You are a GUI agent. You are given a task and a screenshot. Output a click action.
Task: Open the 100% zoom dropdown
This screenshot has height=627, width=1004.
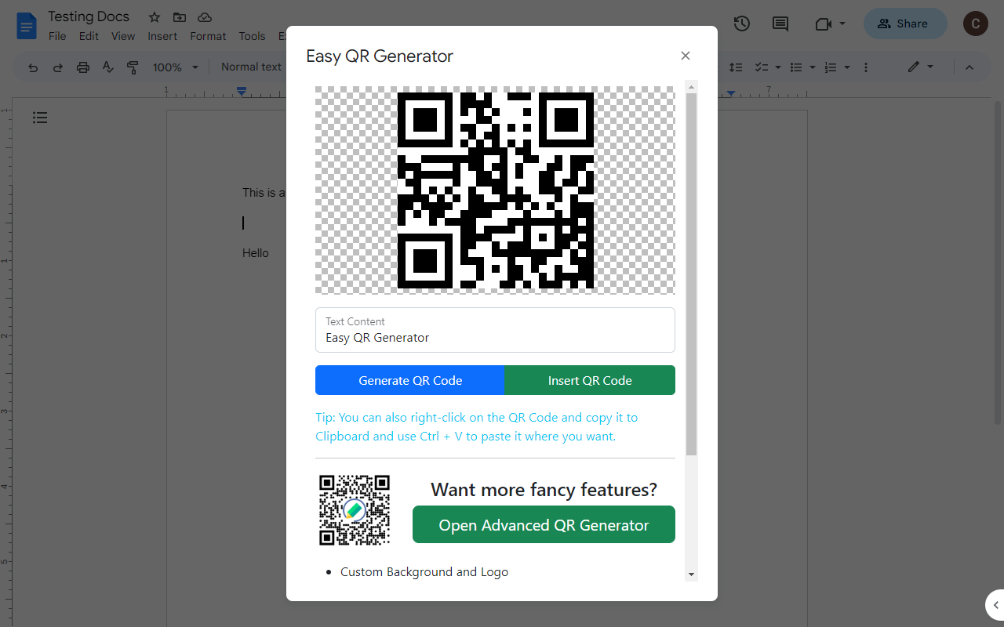tap(176, 67)
